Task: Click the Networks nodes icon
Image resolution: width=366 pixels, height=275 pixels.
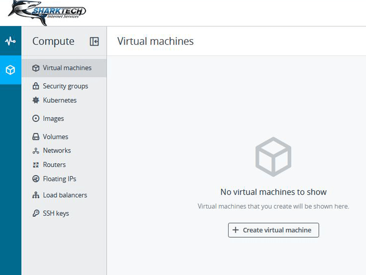Action: [36, 151]
